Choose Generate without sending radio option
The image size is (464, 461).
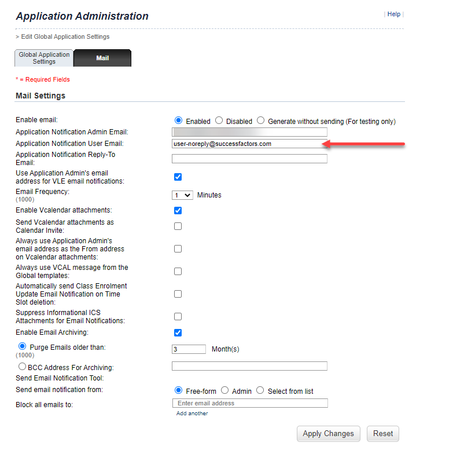[261, 120]
